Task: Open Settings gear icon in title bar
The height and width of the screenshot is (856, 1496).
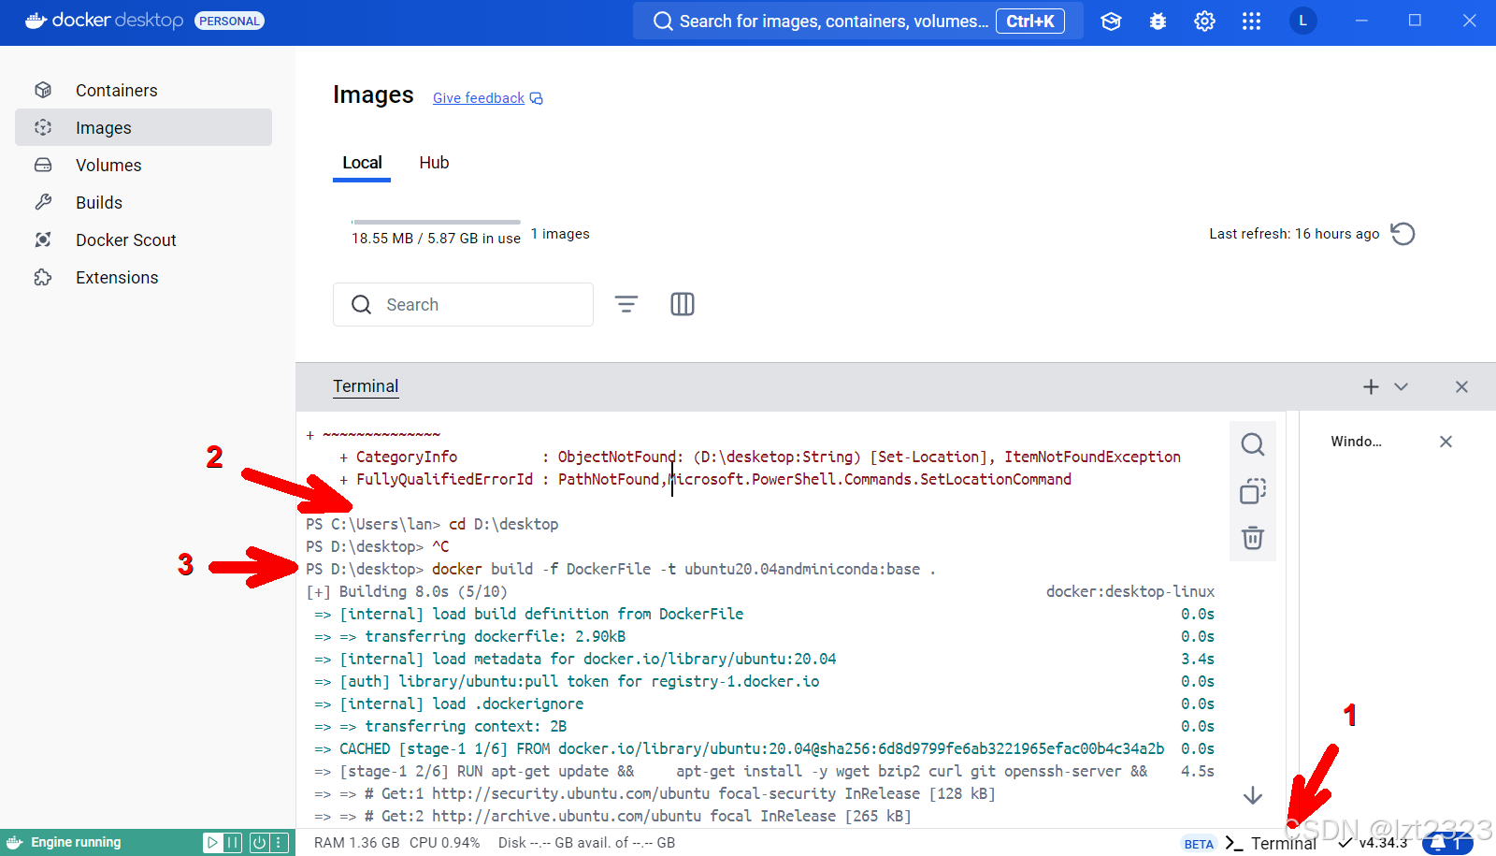Action: point(1204,21)
